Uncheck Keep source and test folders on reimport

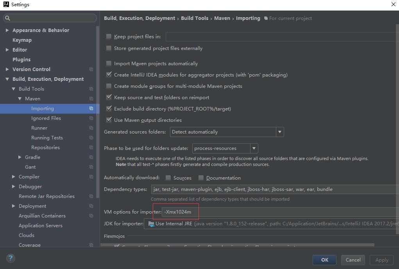[x=109, y=98]
